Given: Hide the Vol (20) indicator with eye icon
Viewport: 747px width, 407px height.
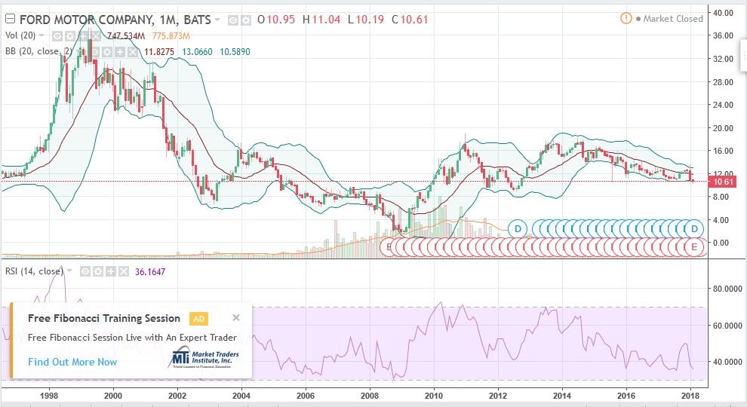Looking at the screenshot, I should click(57, 36).
